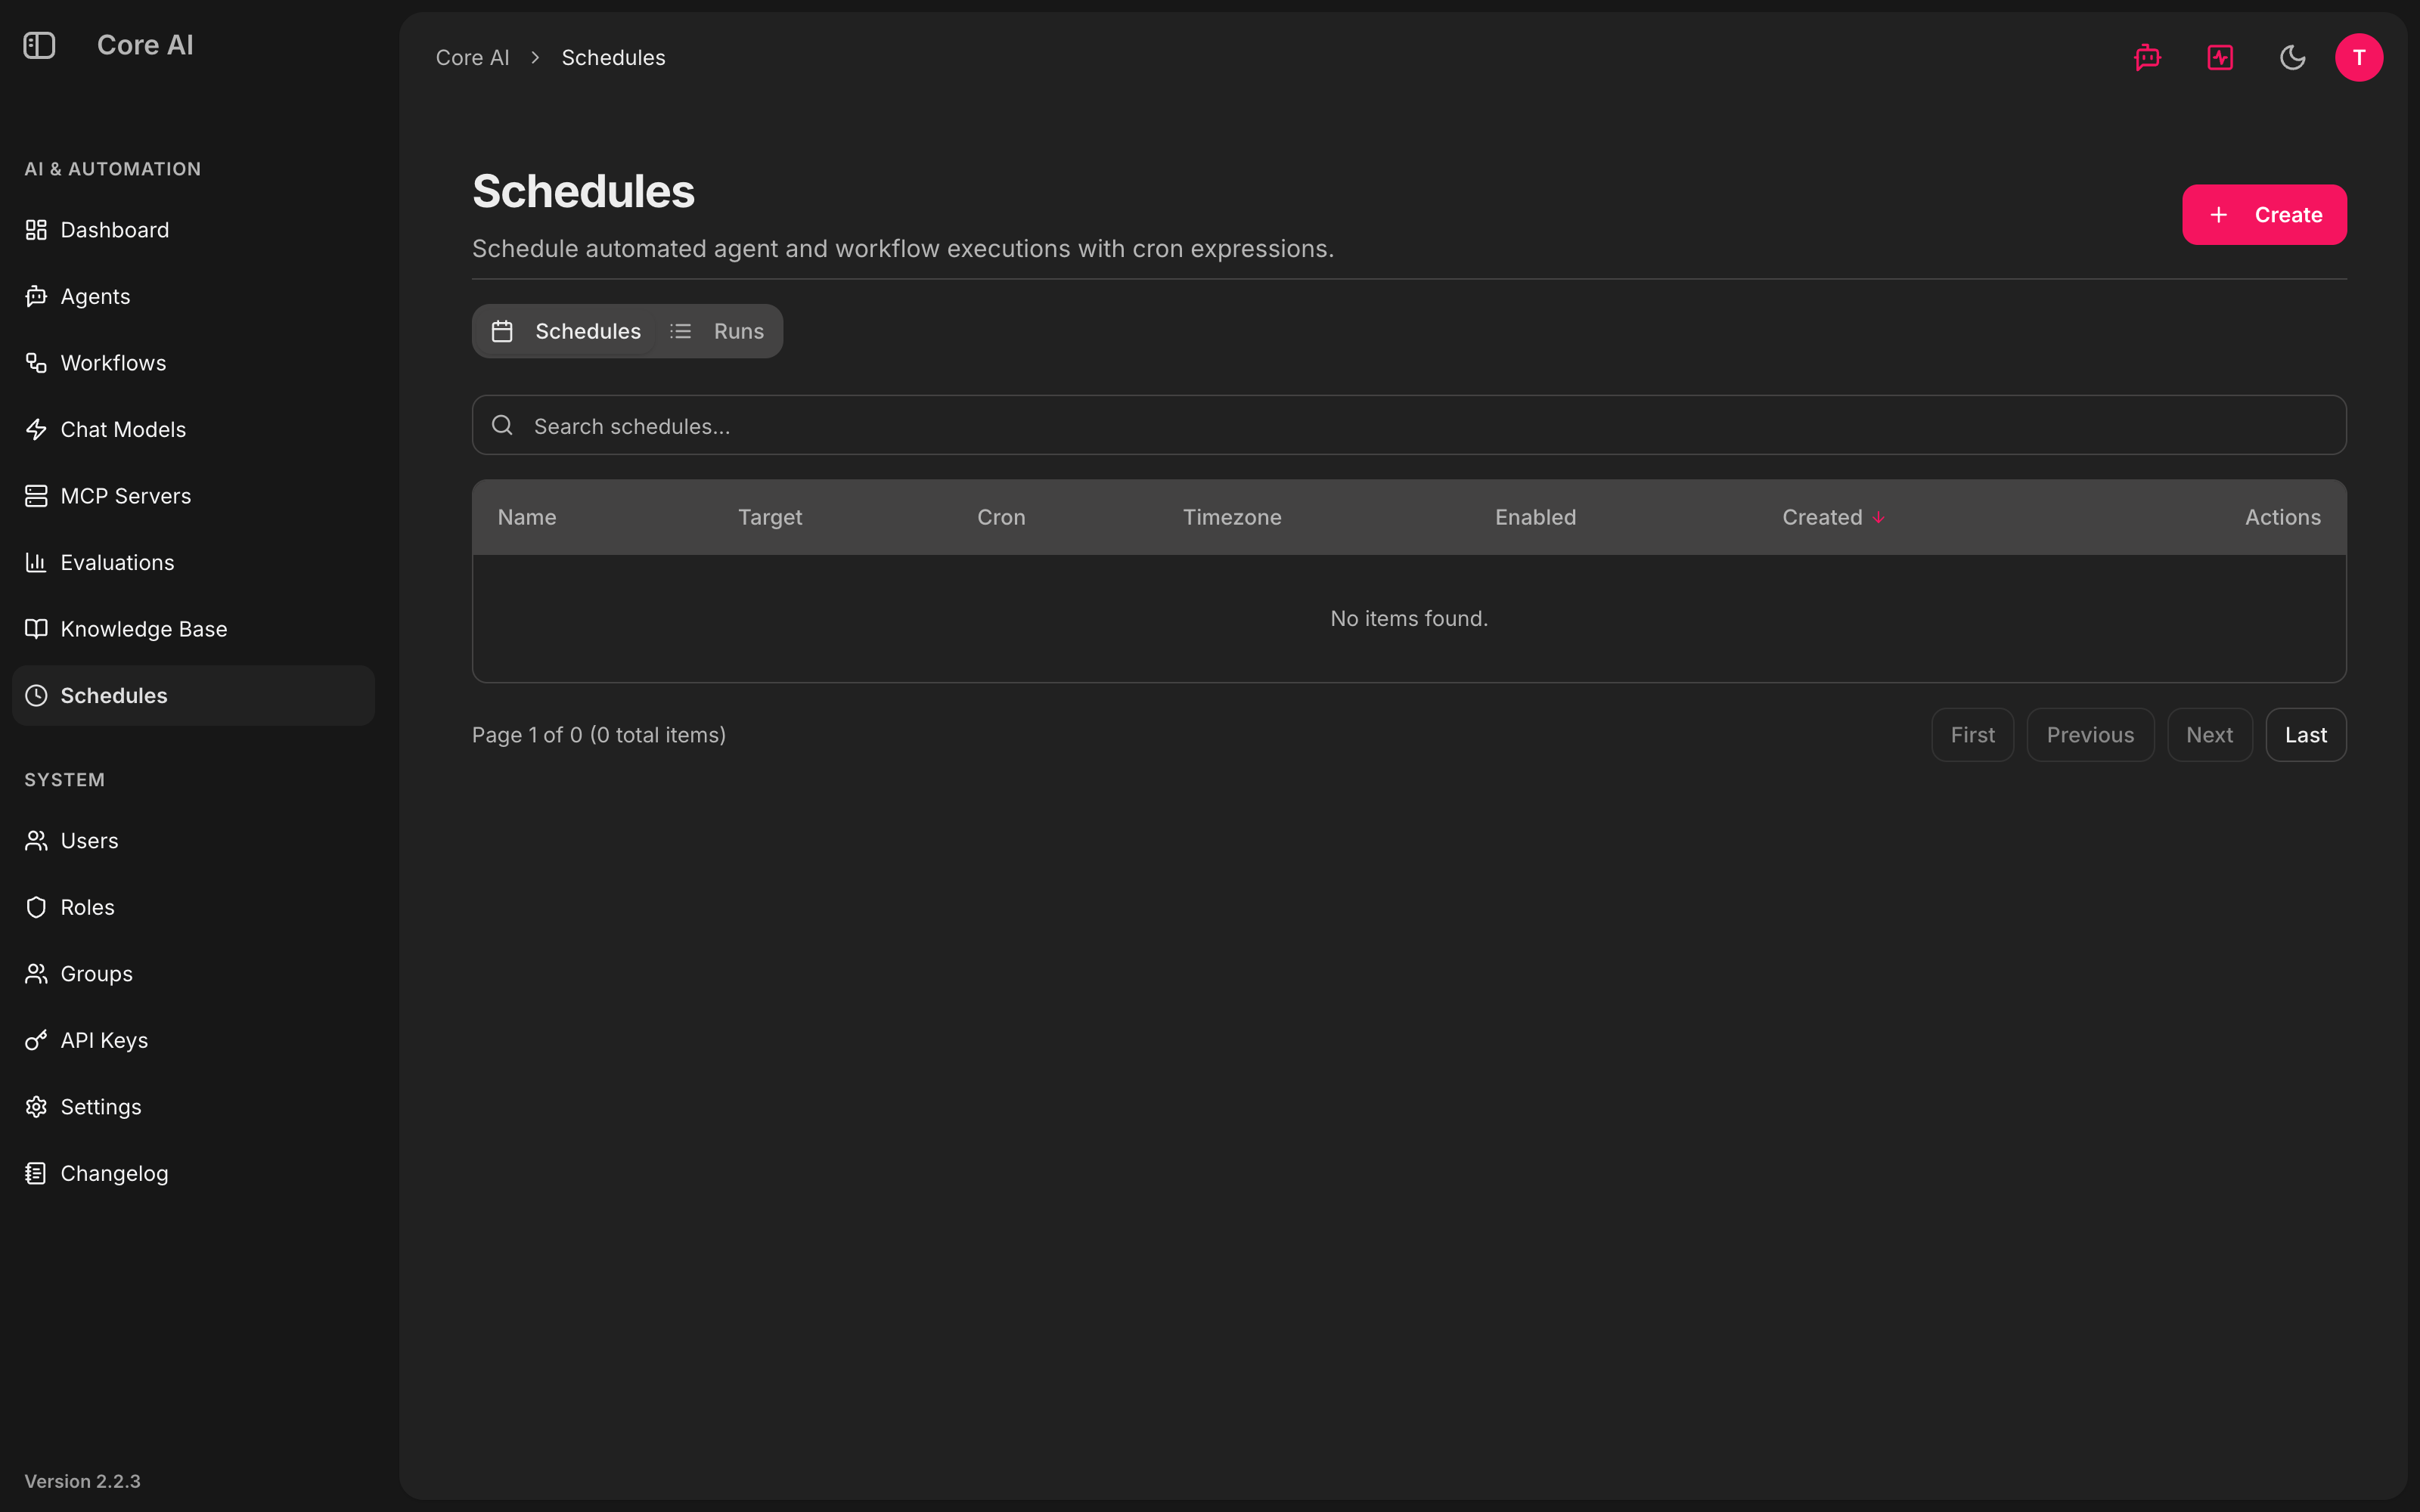Open Dashboard from the sidebar
This screenshot has height=1512, width=2420.
(x=193, y=230)
